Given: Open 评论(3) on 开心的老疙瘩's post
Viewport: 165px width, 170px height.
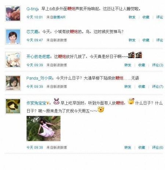Looking at the screenshot, I should click(158, 65).
